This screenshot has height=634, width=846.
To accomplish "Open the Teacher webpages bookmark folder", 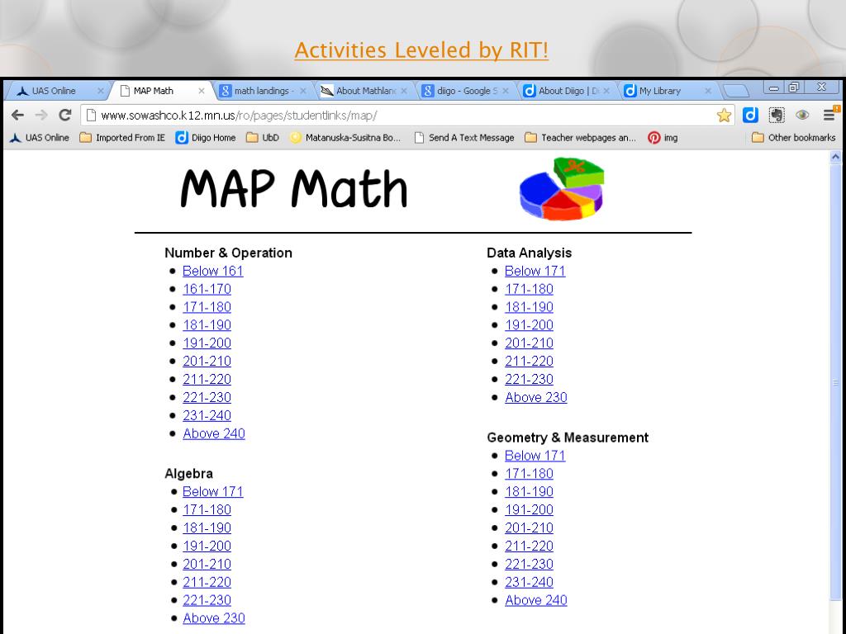I will tap(581, 138).
